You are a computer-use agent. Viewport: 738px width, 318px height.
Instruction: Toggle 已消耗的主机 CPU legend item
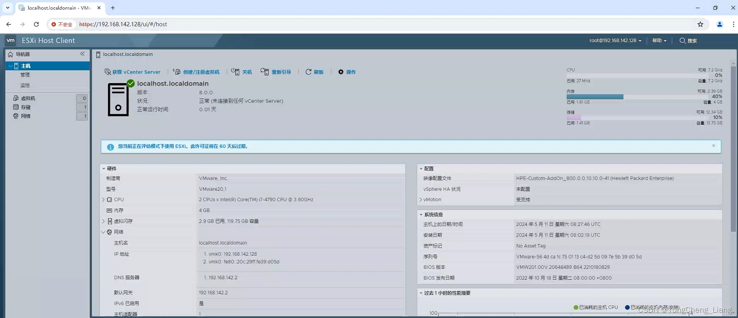coord(596,307)
